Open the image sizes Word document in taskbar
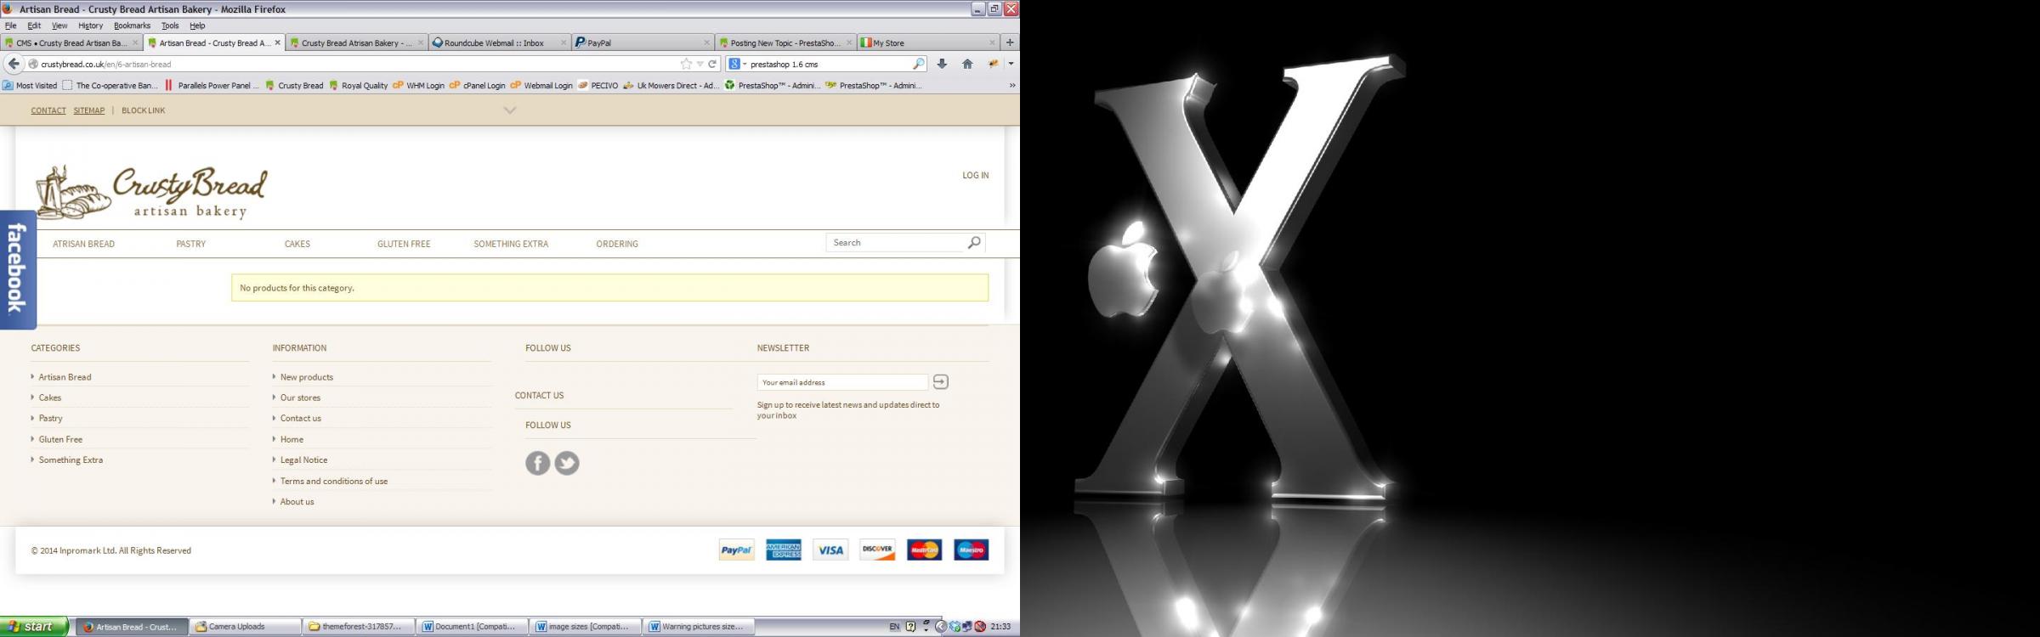 click(585, 627)
